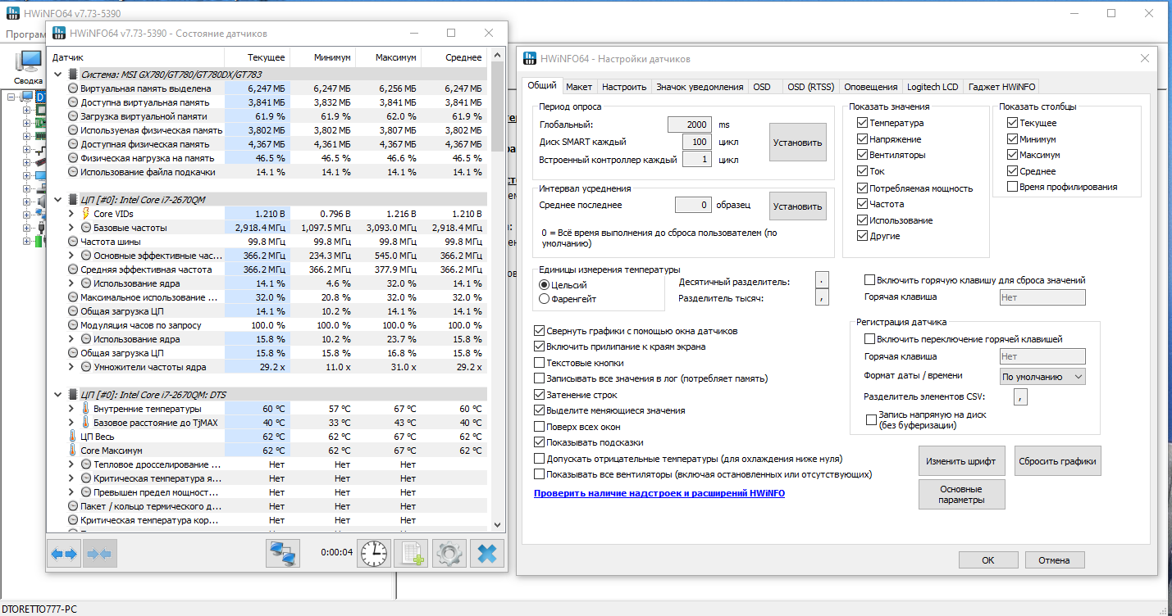Click lightning icon beside Core VIDs
Viewport: 1172px width, 616px height.
point(86,214)
